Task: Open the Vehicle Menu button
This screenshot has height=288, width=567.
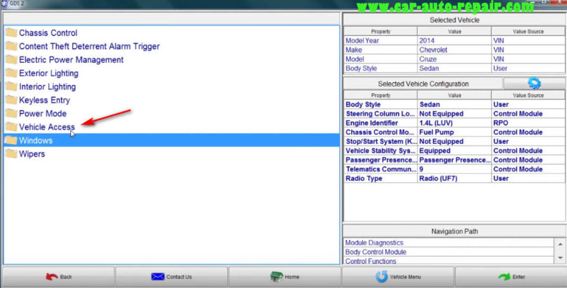Action: (398, 277)
